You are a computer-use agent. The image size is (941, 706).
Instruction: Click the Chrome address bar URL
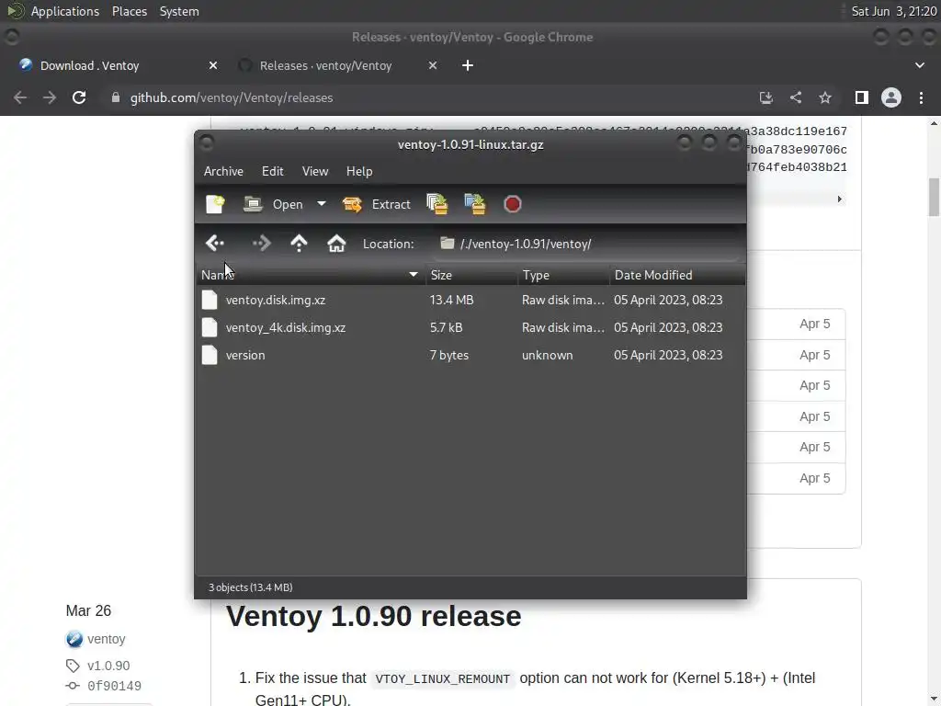[x=232, y=97]
